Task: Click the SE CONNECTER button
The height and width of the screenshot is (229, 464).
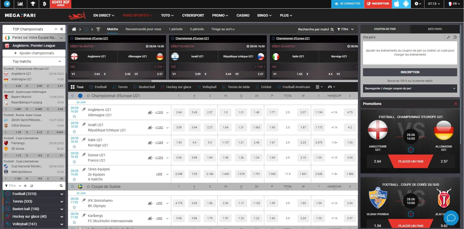Action: tap(347, 4)
